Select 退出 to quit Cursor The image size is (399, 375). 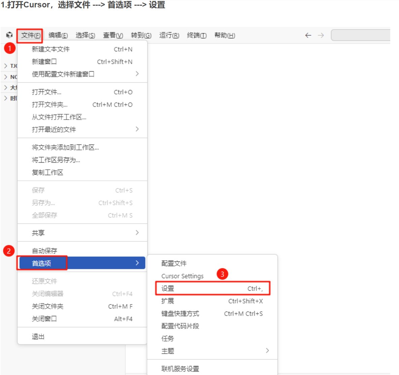(x=82, y=337)
